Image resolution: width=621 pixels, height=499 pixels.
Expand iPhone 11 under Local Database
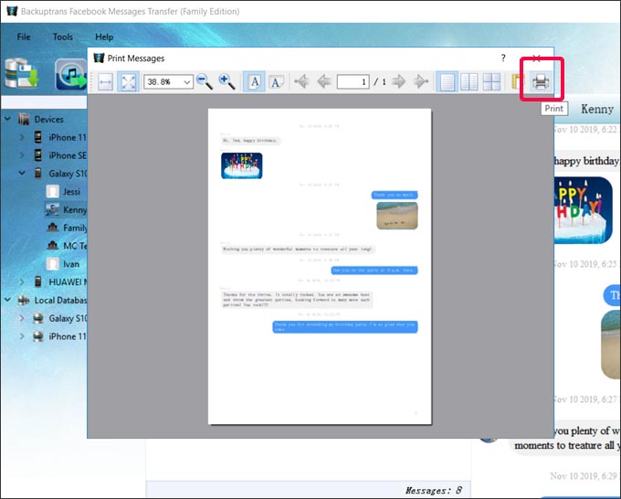pos(22,336)
